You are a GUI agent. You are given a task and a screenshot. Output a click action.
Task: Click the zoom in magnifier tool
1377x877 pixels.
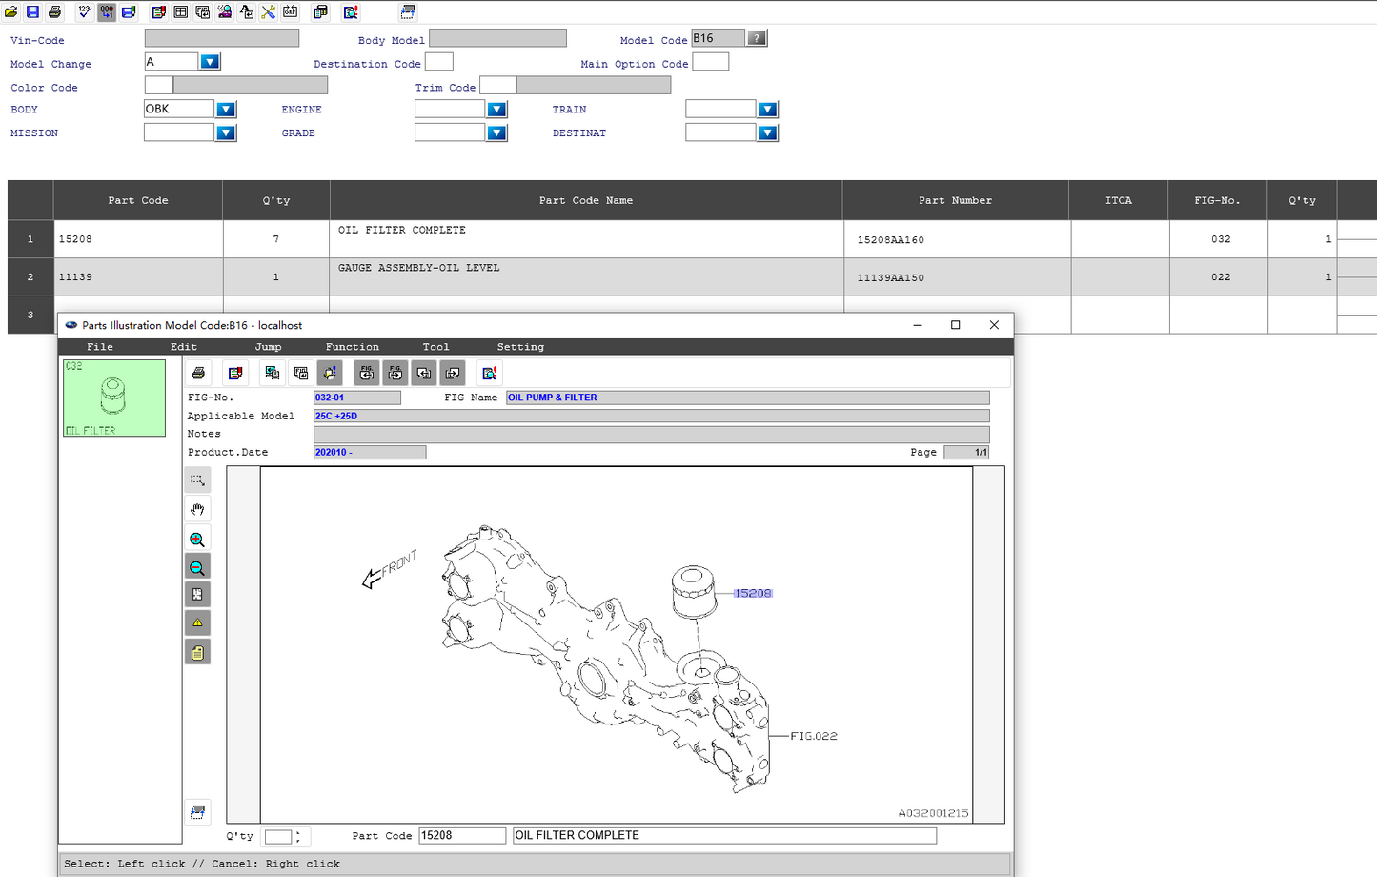pos(197,539)
